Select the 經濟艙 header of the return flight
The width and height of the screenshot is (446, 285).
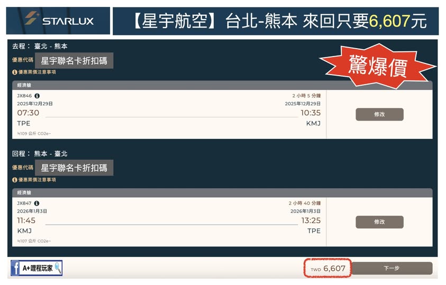click(x=26, y=192)
